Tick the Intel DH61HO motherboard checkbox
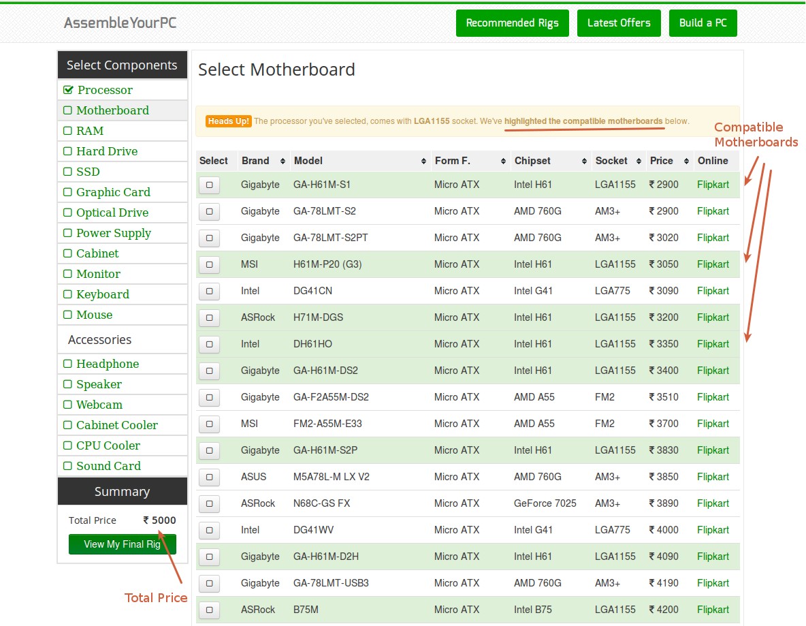This screenshot has height=626, width=806. click(x=209, y=344)
